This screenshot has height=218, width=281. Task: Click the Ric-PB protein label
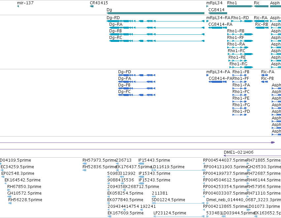pyautogui.click(x=267, y=78)
